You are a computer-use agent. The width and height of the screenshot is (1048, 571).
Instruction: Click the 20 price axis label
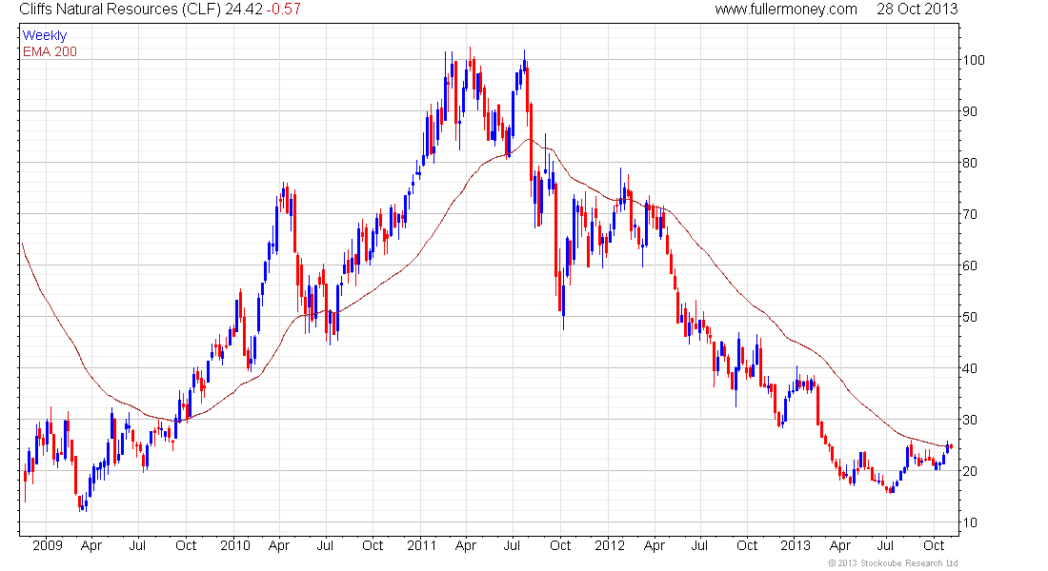[969, 471]
